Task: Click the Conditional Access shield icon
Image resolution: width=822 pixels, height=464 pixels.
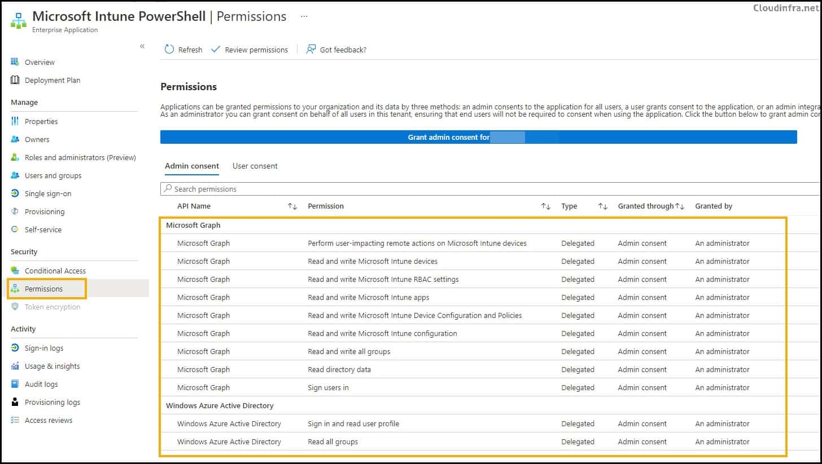Action: tap(15, 271)
